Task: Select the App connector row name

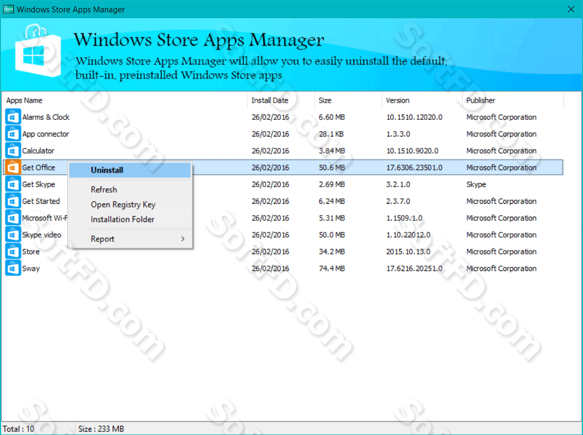Action: [x=45, y=134]
